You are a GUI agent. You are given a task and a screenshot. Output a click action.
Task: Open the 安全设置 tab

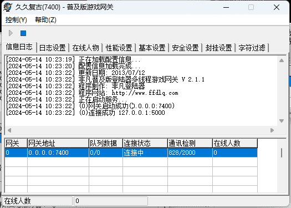[185, 48]
